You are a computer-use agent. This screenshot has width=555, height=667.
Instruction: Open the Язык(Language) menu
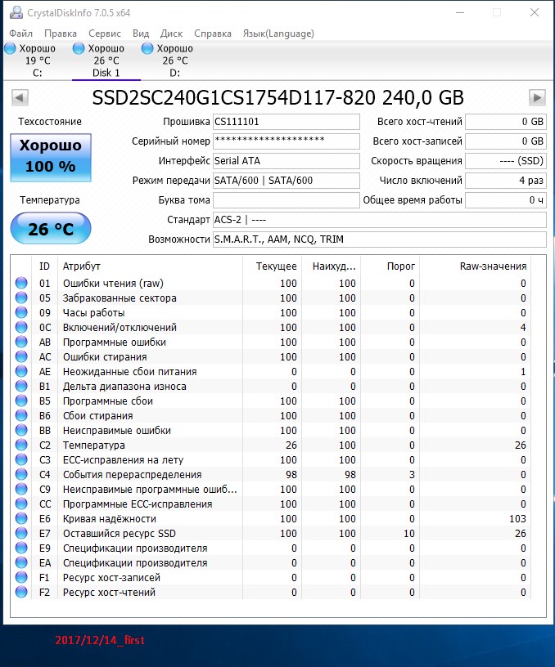tap(278, 34)
